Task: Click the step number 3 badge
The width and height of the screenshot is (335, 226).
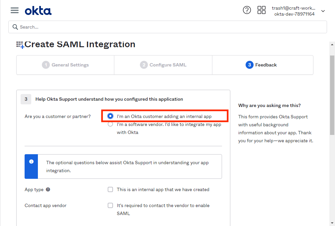Action: [26, 99]
